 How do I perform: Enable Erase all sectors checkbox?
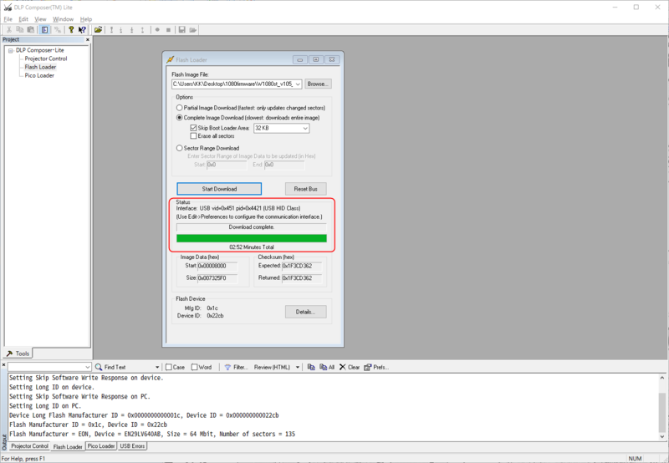pos(194,136)
